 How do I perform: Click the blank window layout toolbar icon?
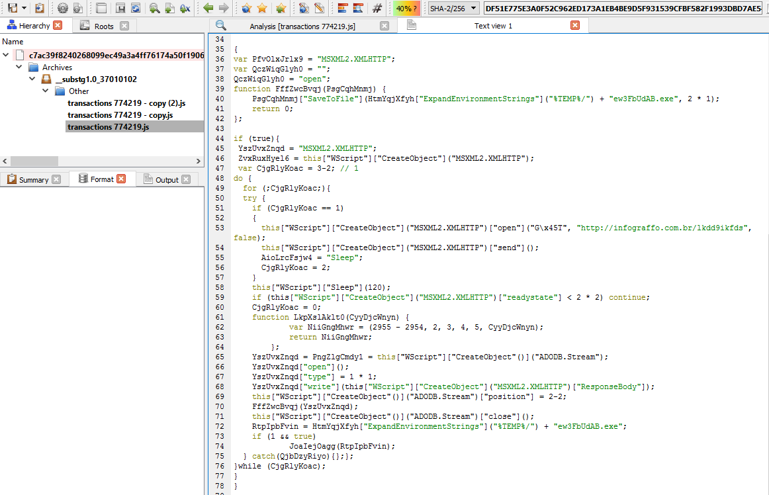tap(101, 8)
